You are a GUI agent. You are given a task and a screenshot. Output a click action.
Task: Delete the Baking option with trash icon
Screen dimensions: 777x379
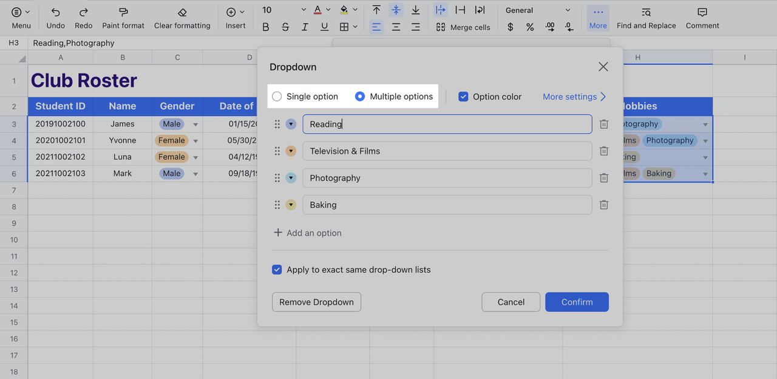603,205
